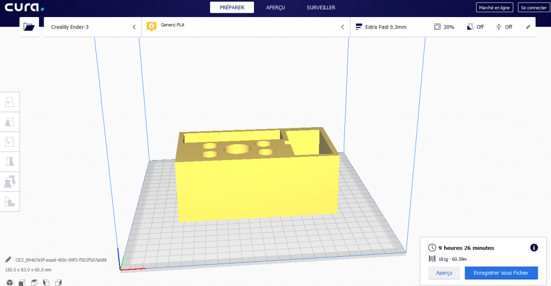This screenshot has height=286, width=551.
Task: Select the Scale tool in left toolbar
Action: tap(9, 122)
